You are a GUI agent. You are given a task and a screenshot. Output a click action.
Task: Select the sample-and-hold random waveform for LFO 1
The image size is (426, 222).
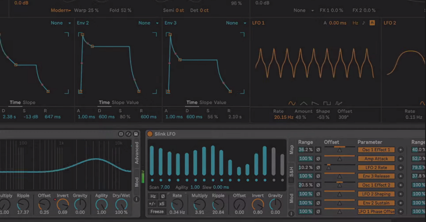[339, 103]
